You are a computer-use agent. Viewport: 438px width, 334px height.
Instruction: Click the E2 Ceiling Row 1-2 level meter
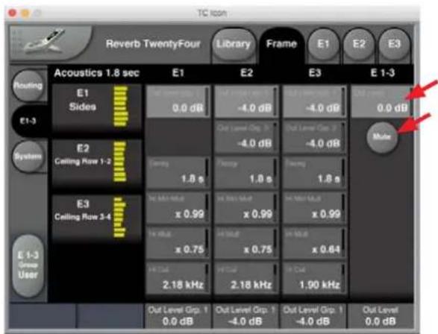click(120, 162)
